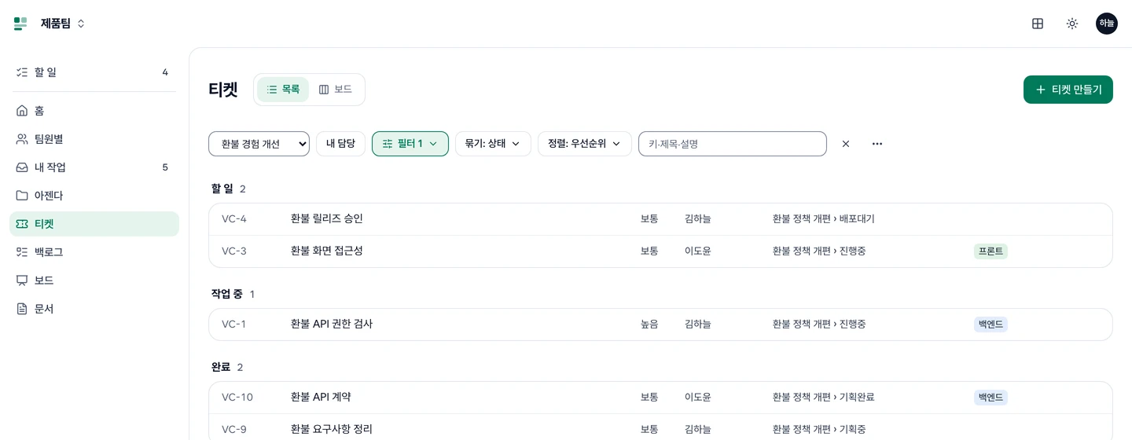Open the 하늘 user avatar menu
Viewport: 1132px width, 440px height.
click(x=1107, y=24)
